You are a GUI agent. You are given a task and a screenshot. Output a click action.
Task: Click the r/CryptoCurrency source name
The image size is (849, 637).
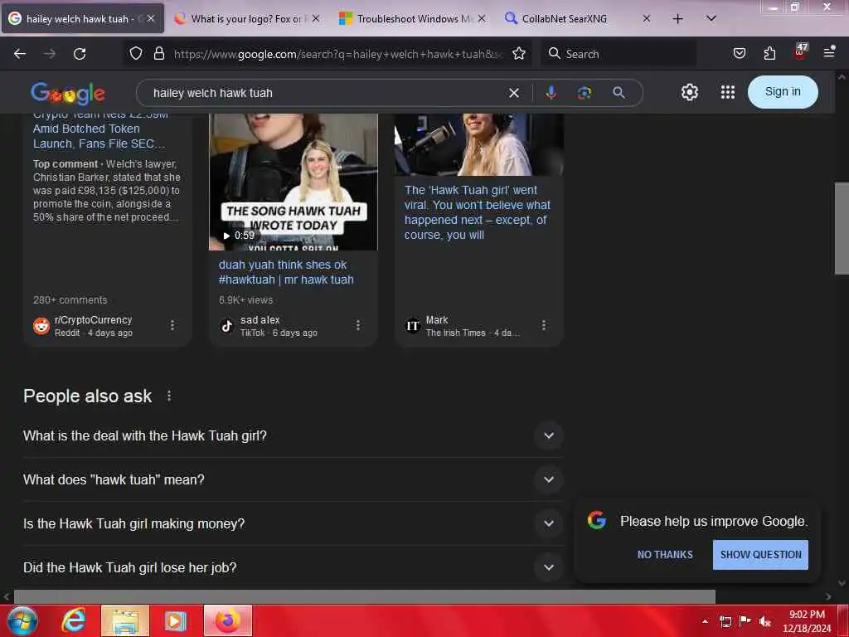93,320
